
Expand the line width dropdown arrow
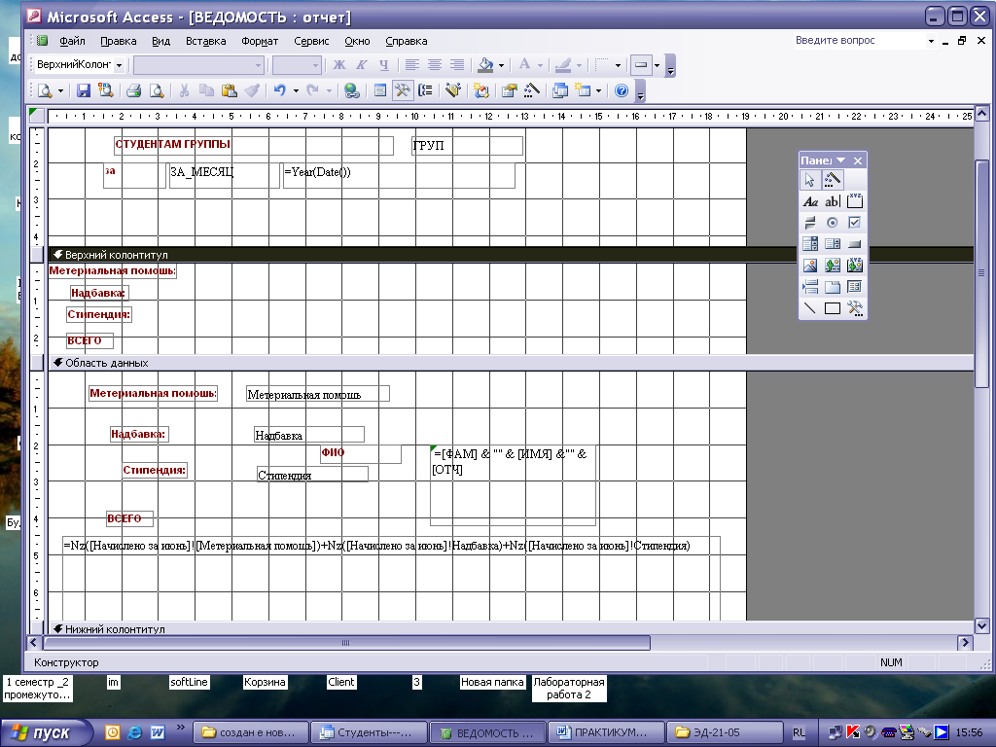(x=618, y=65)
